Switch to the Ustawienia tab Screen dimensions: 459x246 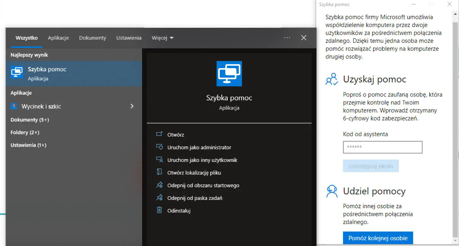pos(129,38)
